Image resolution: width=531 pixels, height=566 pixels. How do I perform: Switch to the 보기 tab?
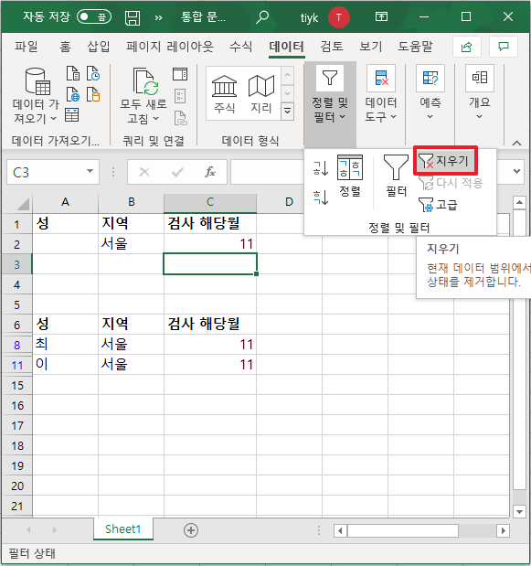[x=370, y=47]
